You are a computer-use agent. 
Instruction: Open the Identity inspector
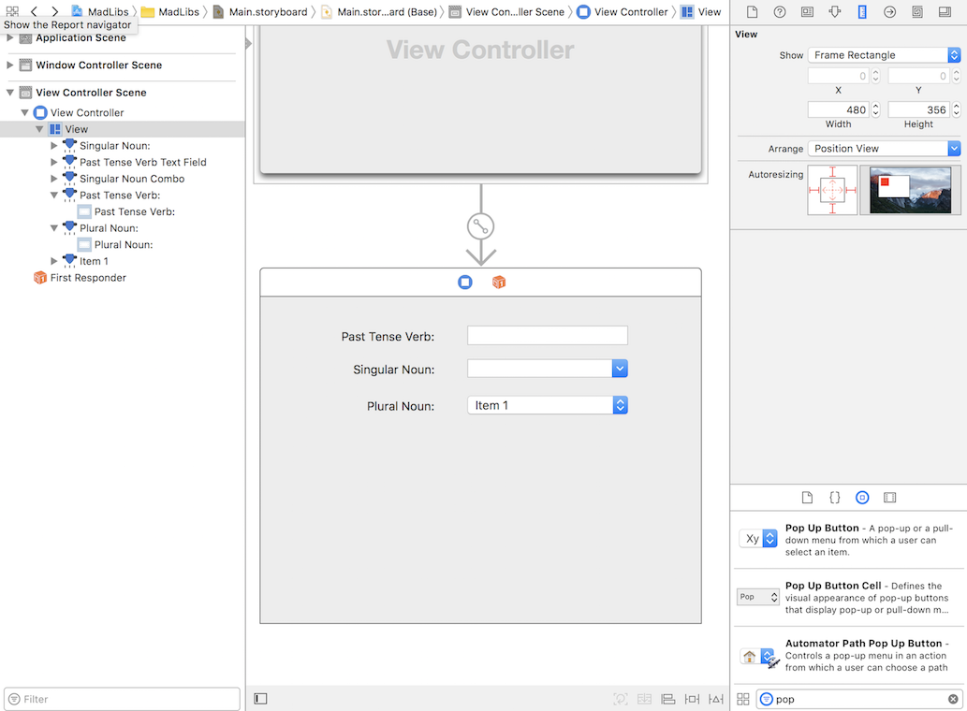pyautogui.click(x=806, y=11)
